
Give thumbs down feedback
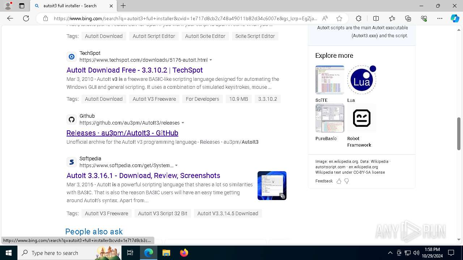tap(347, 181)
